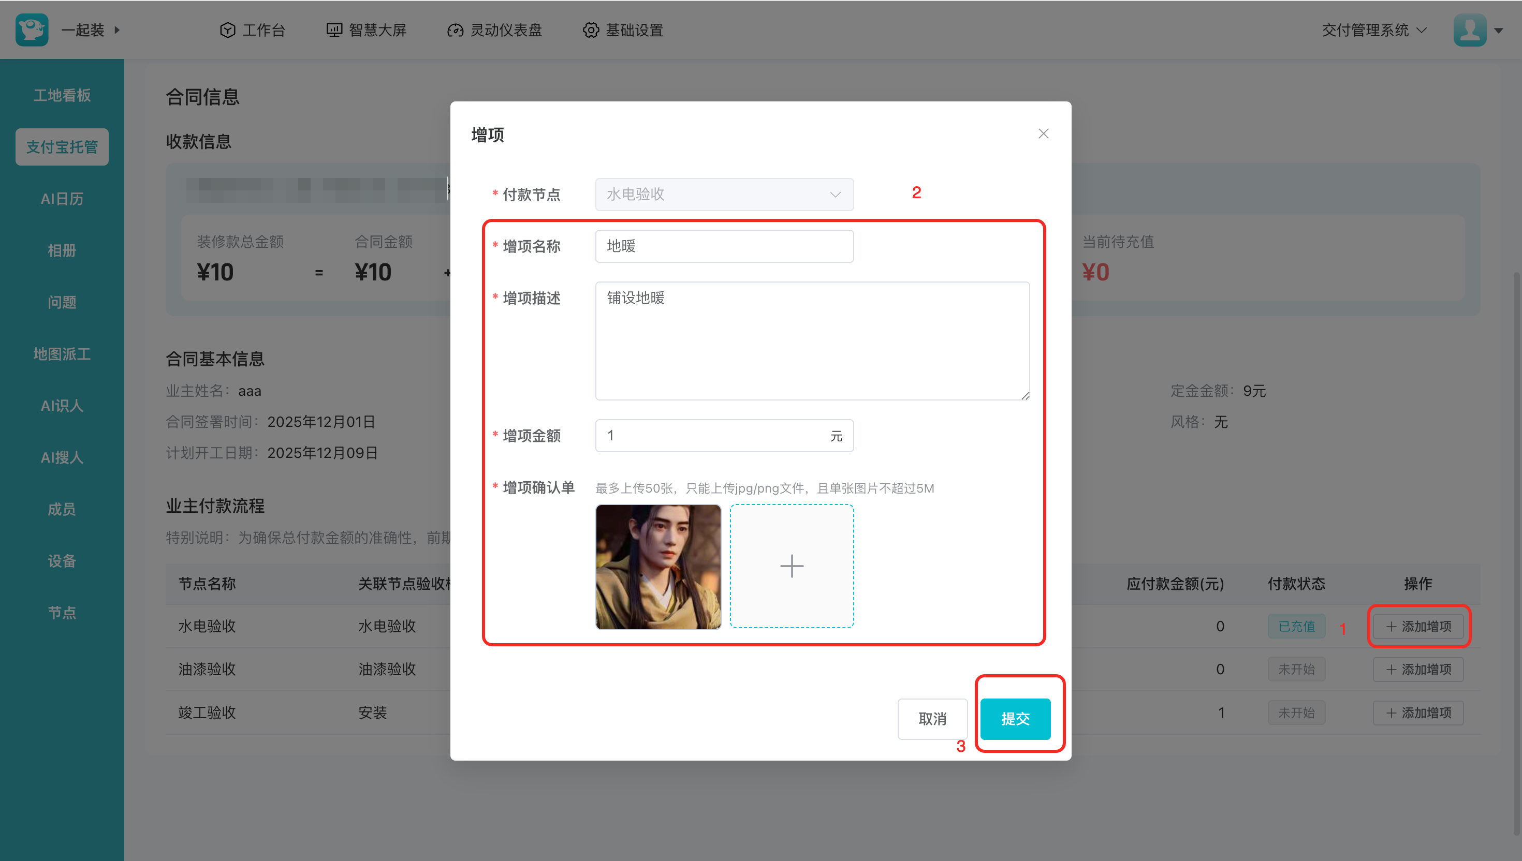Focus the 增项名称 input field
The width and height of the screenshot is (1522, 861).
(x=724, y=246)
